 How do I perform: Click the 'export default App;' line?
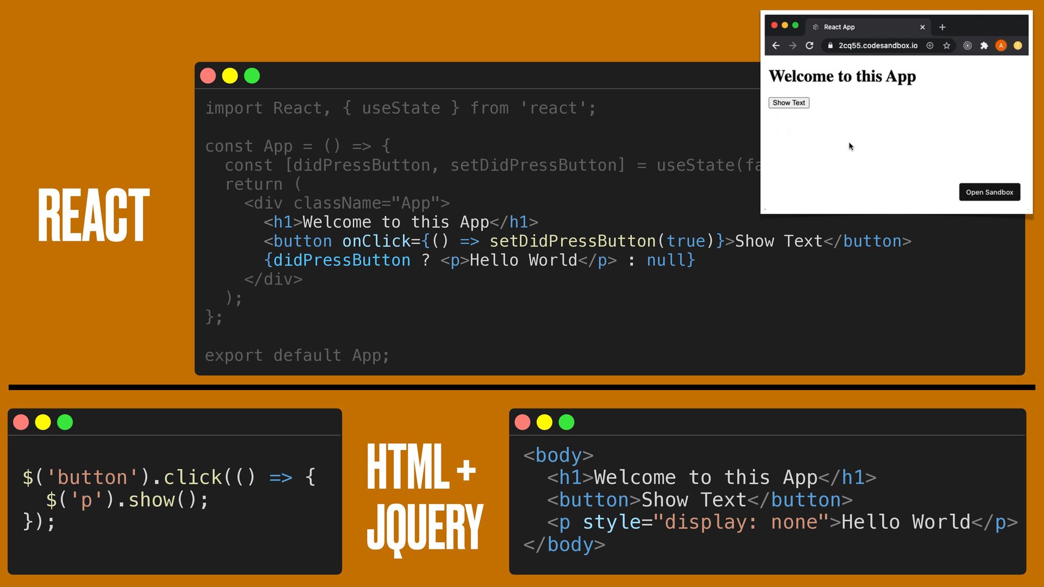click(x=297, y=355)
